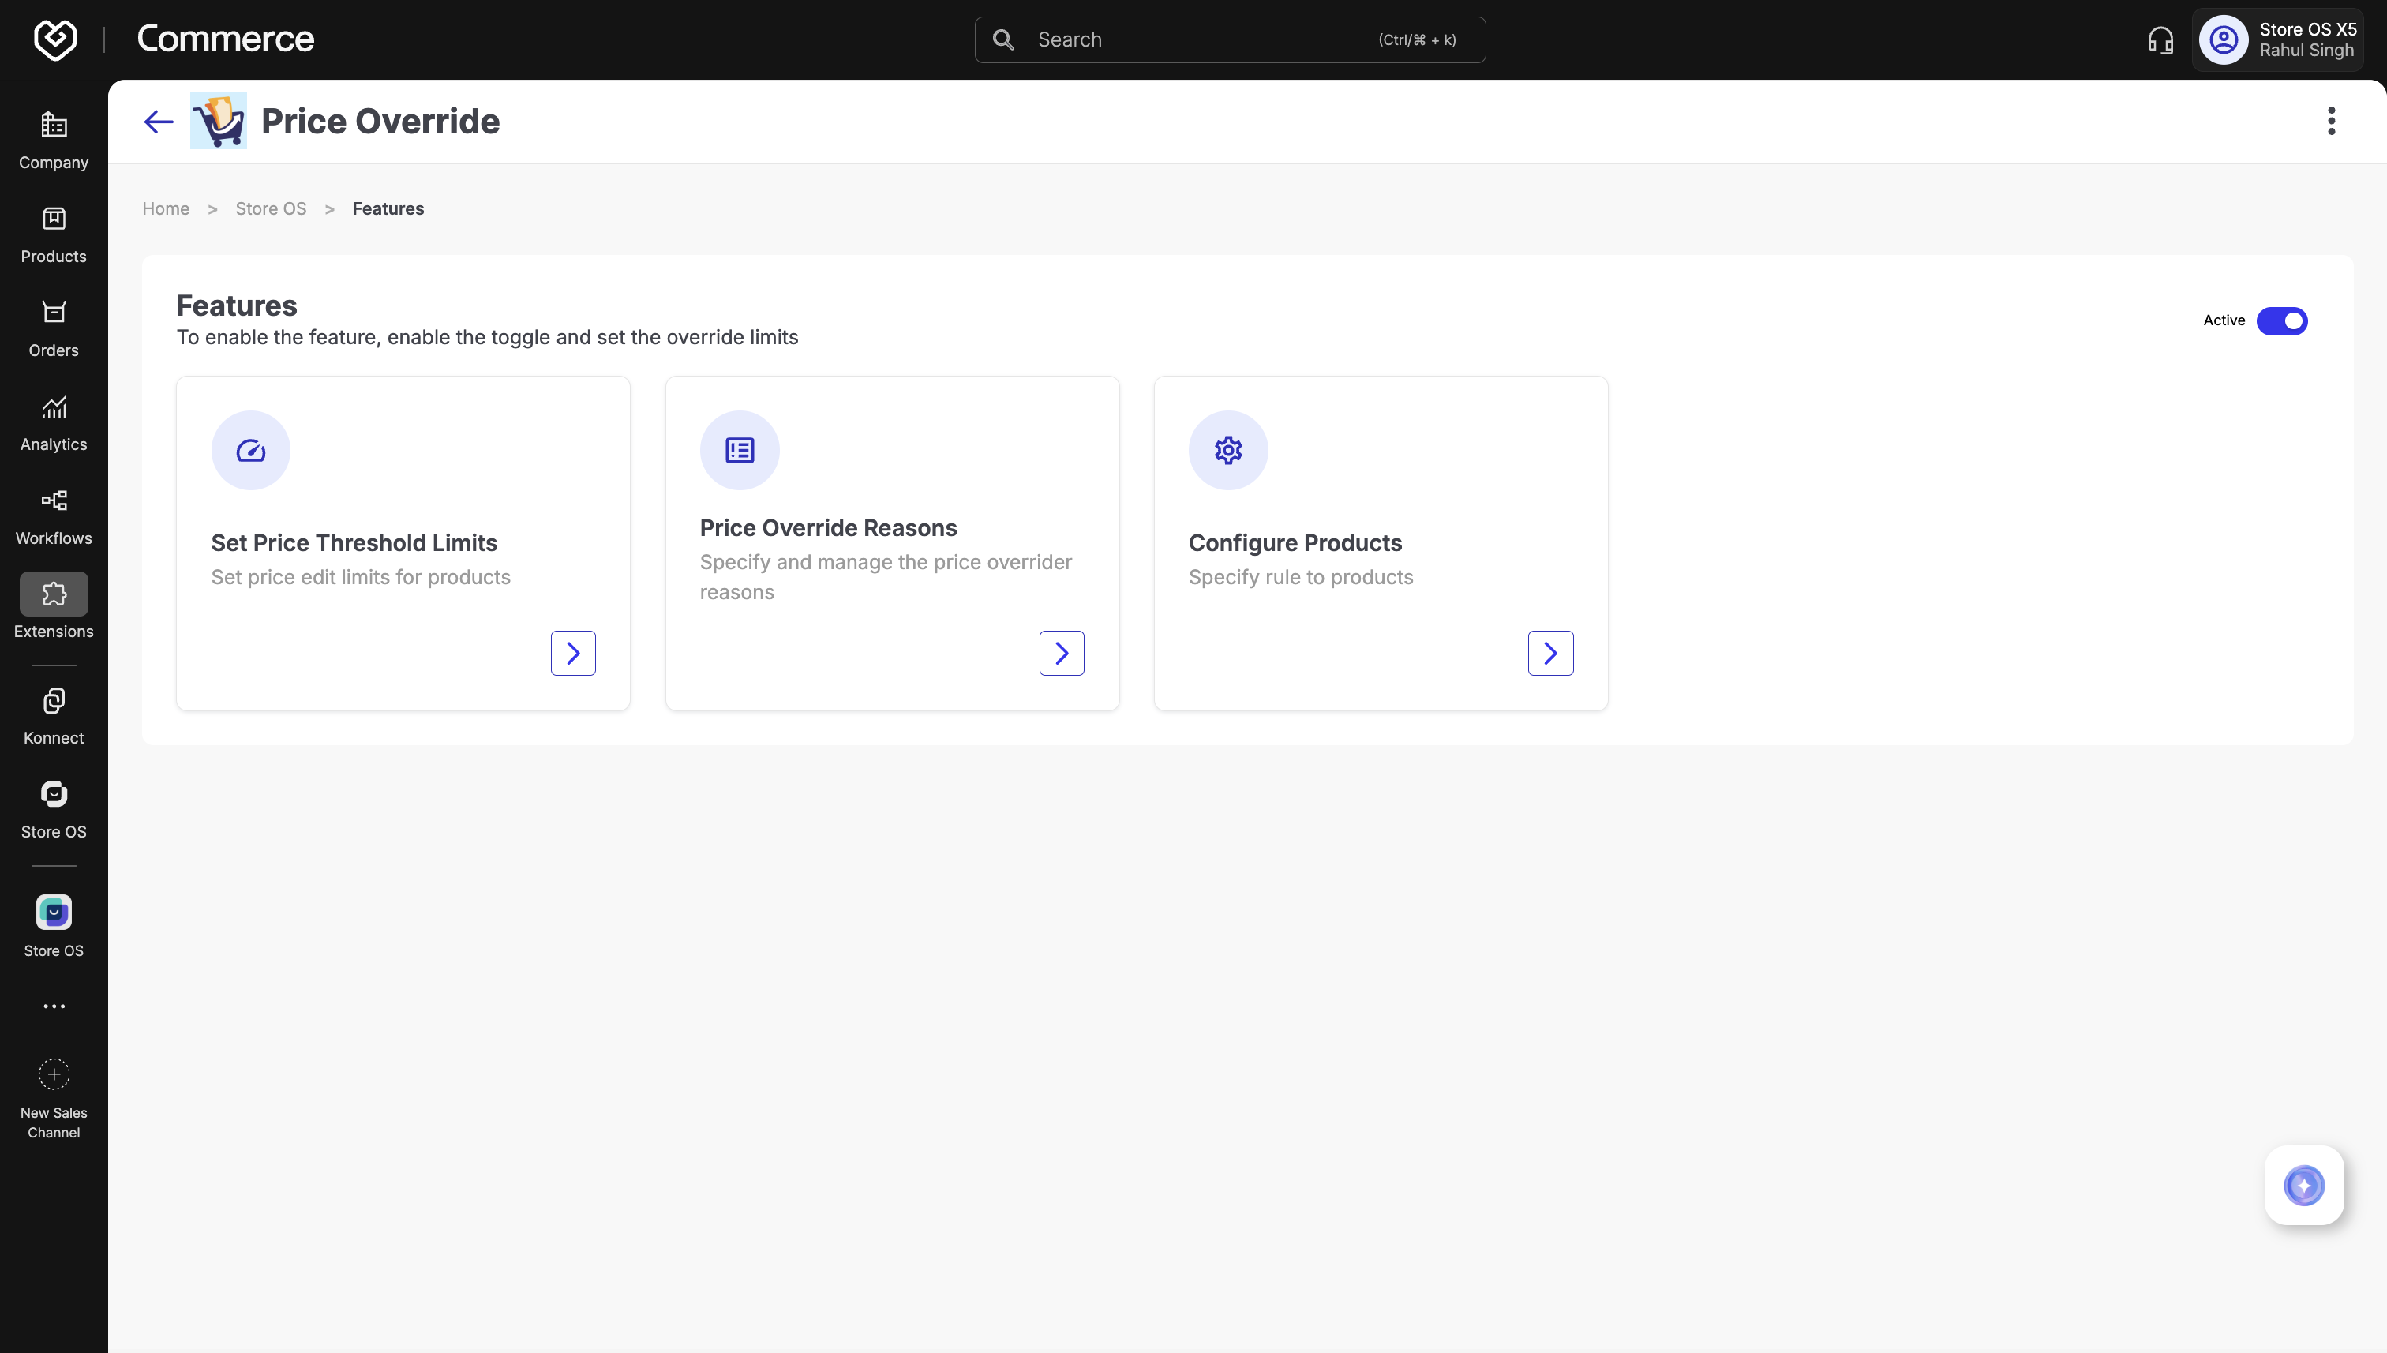Open the Rahul Singh user profile avatar

tap(2224, 40)
